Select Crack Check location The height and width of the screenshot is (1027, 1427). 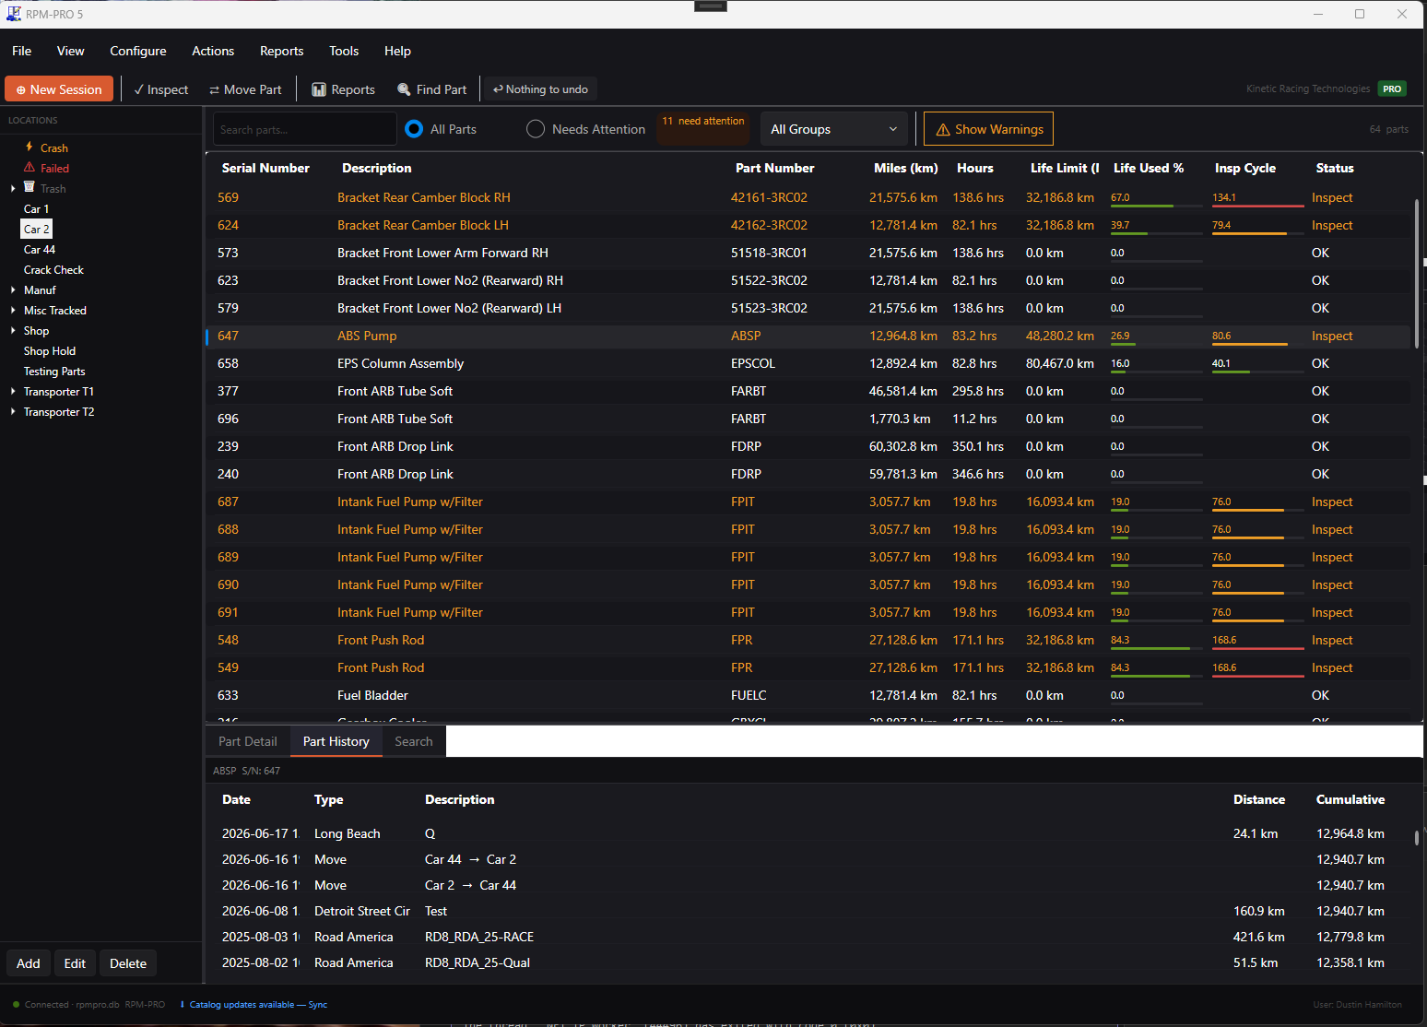(x=53, y=270)
